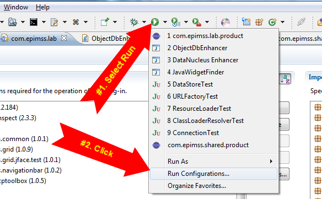Click the folder search magnifier icon

coord(12,22)
